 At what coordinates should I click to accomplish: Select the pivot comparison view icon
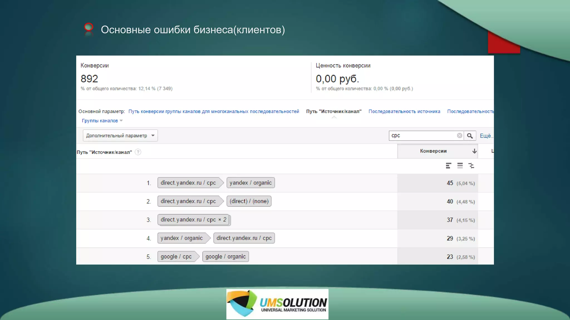coord(471,166)
